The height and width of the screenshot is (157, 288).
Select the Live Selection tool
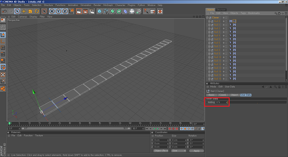pyautogui.click(x=17, y=11)
